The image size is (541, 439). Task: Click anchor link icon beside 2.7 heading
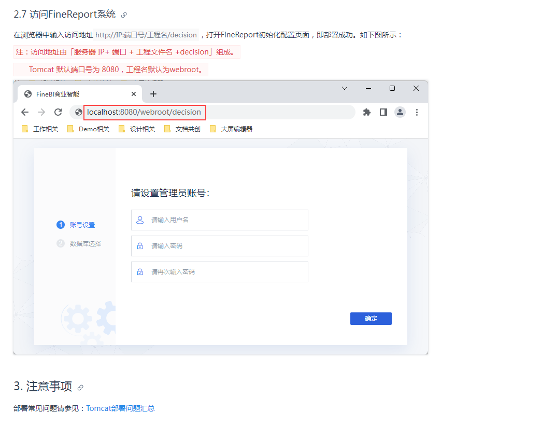(124, 15)
